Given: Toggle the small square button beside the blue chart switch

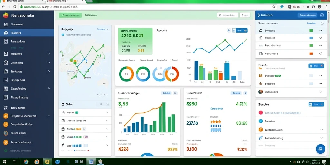Looking at the screenshot, I should [234, 31].
